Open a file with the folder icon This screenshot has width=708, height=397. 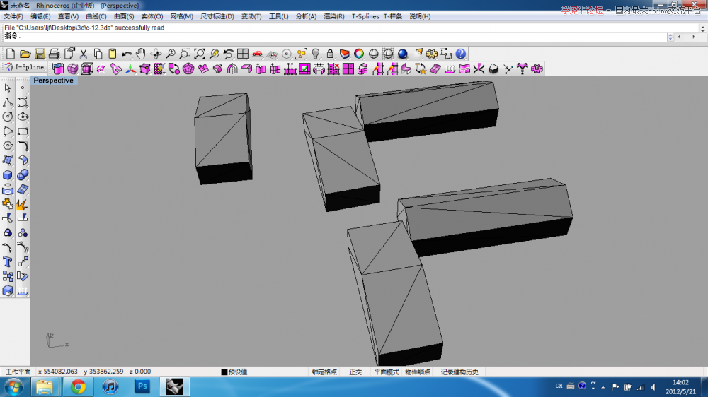click(x=25, y=54)
